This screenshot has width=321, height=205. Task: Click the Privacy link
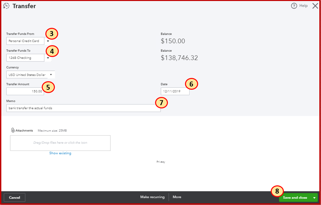[x=161, y=161]
